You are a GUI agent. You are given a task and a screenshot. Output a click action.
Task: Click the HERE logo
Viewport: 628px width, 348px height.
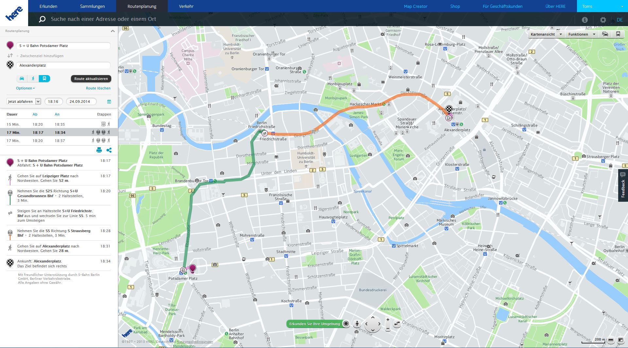[14, 13]
